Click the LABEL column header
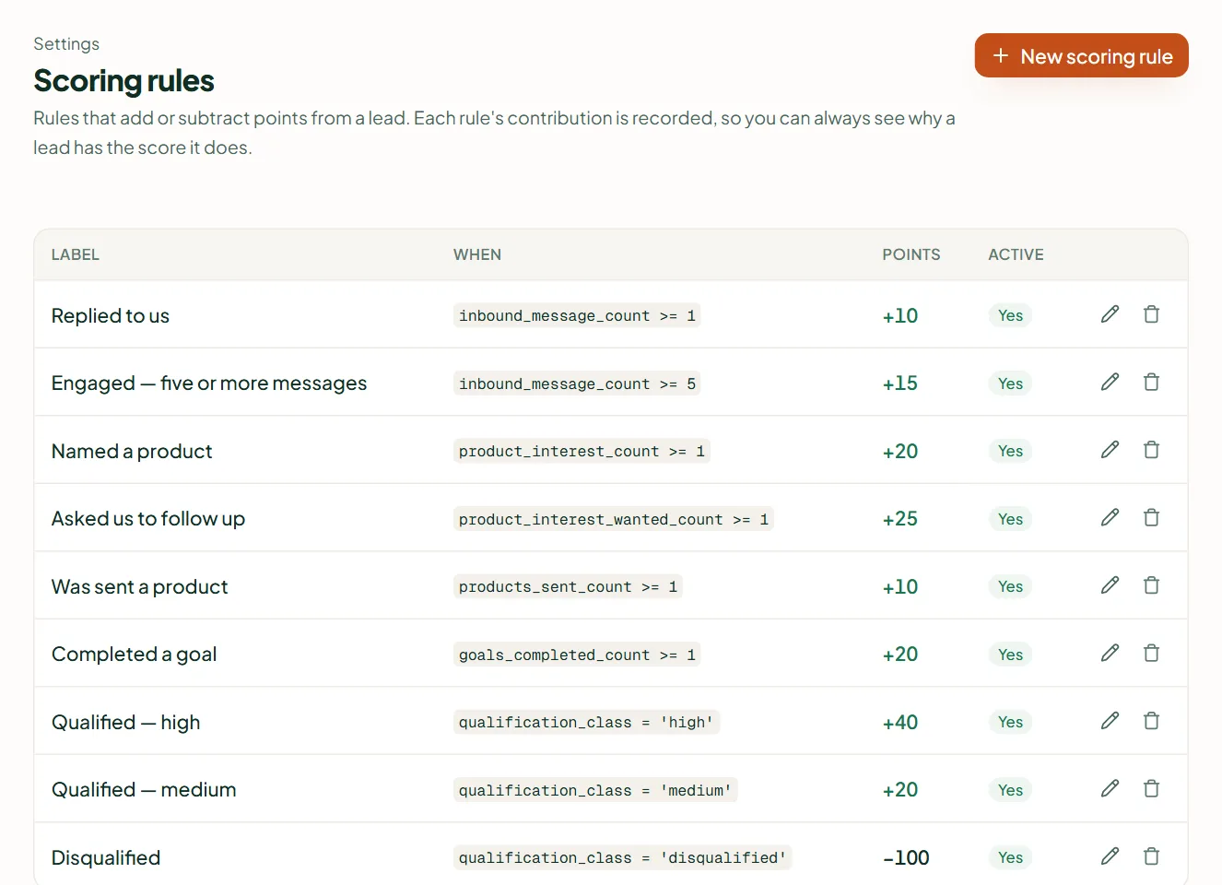The image size is (1222, 885). coord(76,254)
